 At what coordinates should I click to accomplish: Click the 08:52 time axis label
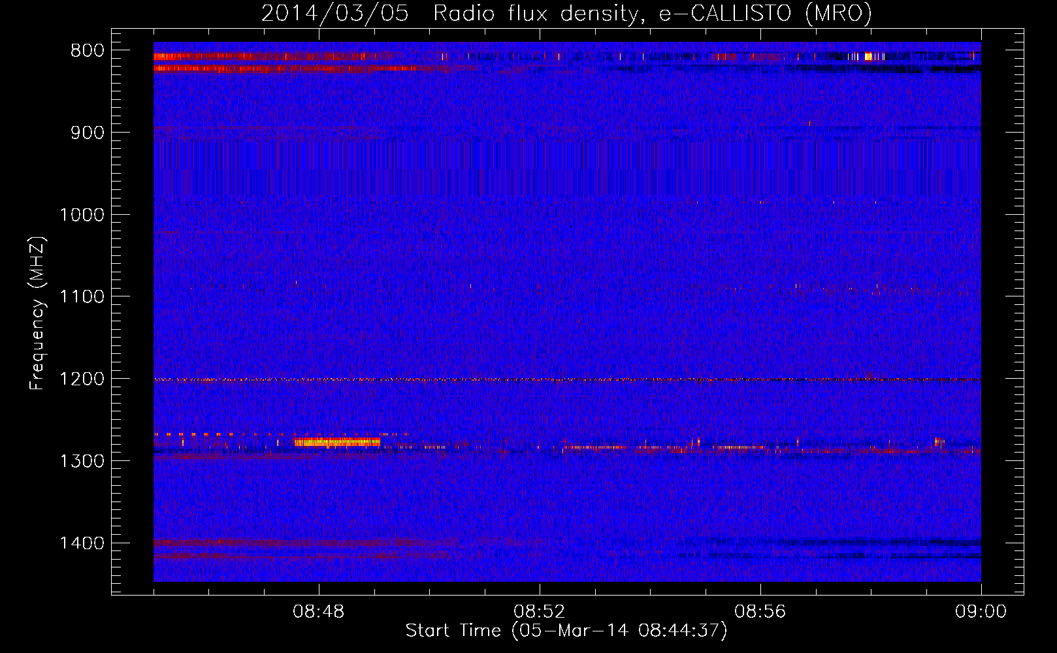[x=540, y=612]
